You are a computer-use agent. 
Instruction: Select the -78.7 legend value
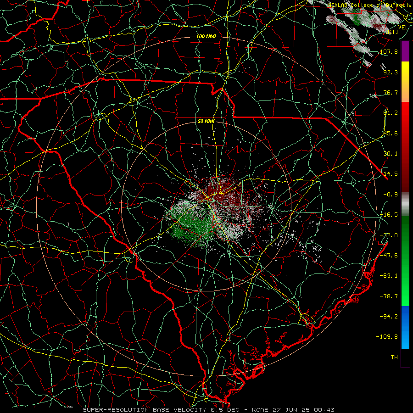[389, 296]
